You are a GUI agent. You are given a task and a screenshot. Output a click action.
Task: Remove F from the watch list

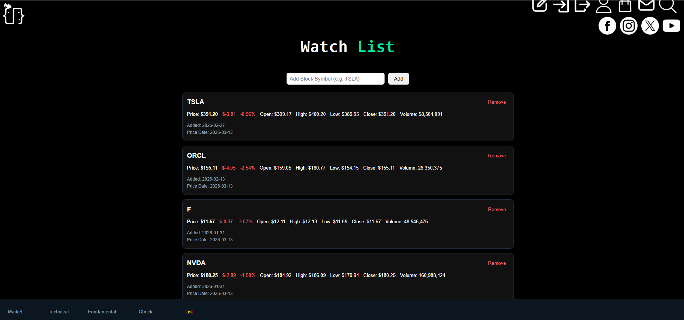pos(497,209)
